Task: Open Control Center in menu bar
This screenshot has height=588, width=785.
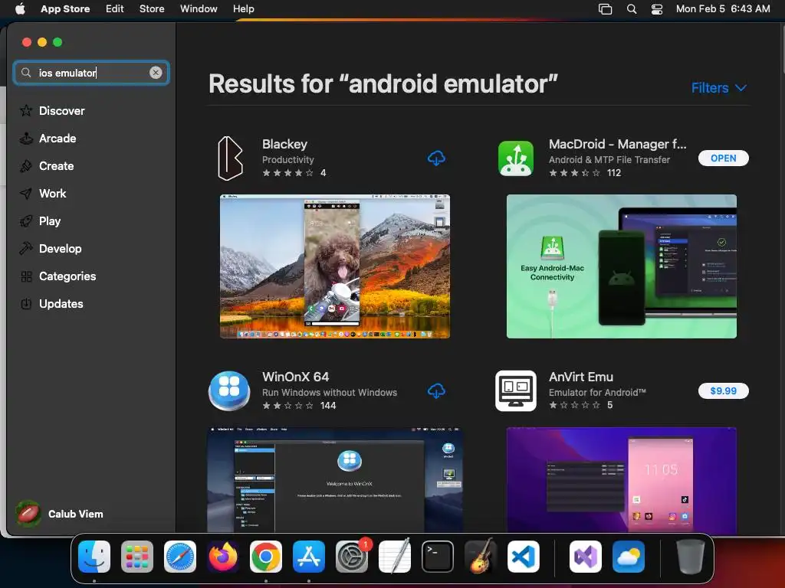Action: tap(657, 8)
